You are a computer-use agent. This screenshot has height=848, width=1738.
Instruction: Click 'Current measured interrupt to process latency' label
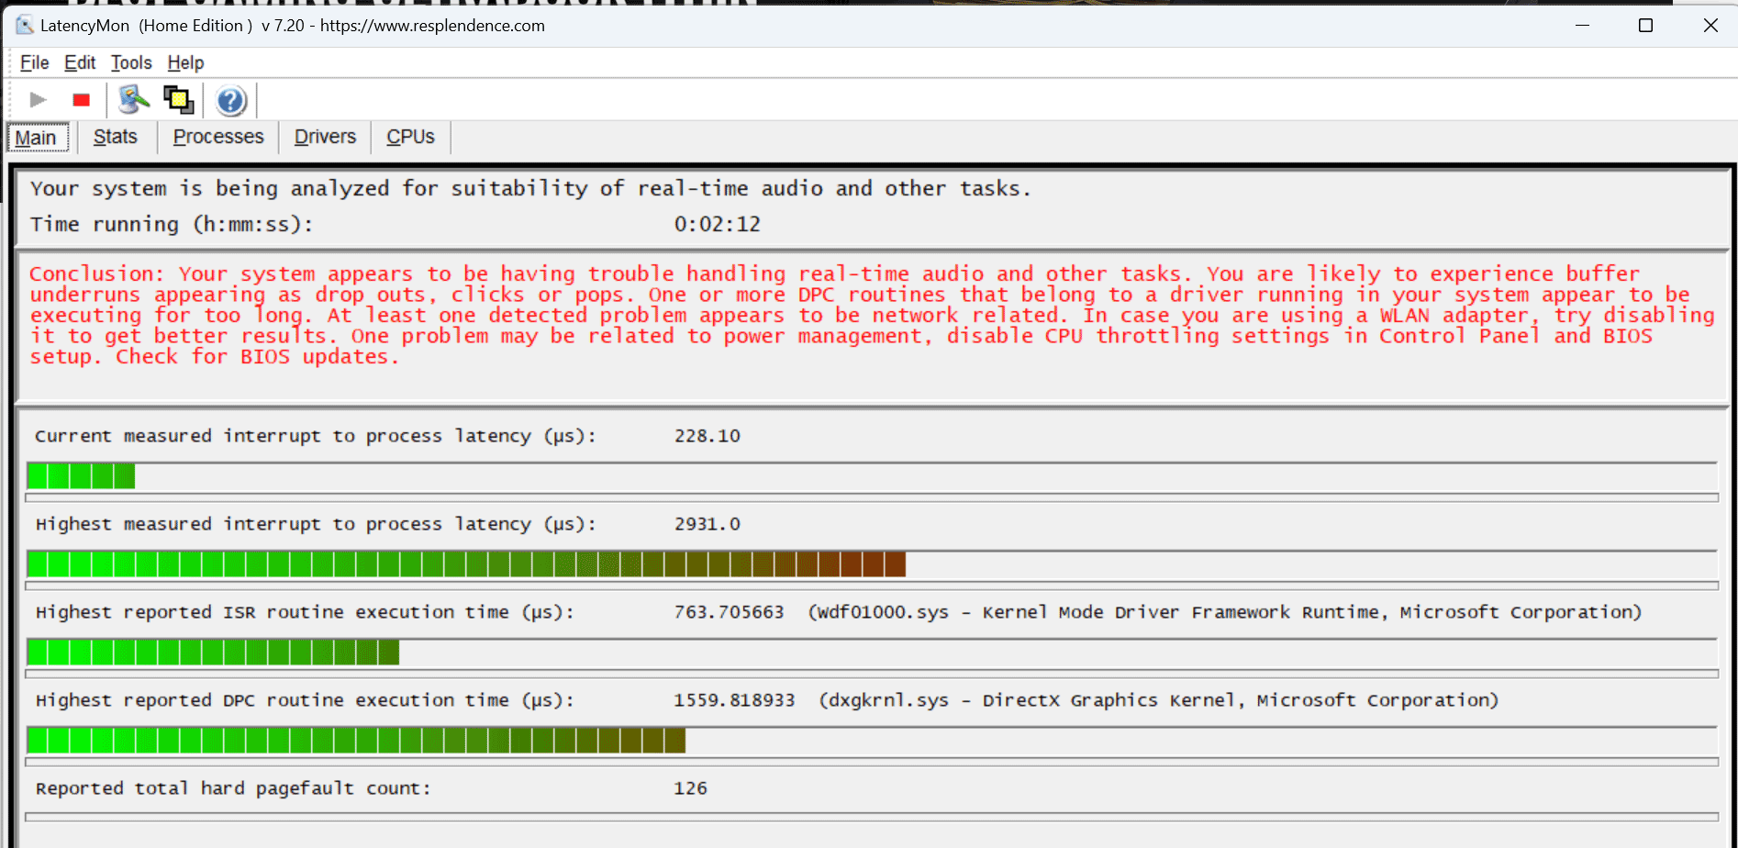[316, 436]
